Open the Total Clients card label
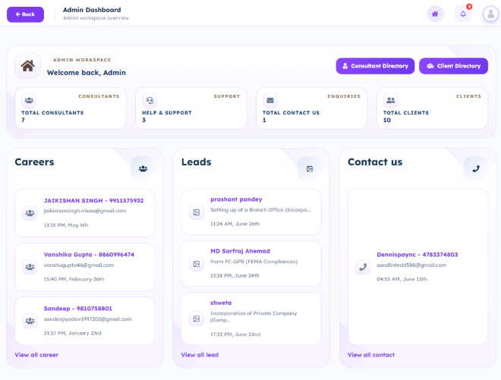 (406, 113)
